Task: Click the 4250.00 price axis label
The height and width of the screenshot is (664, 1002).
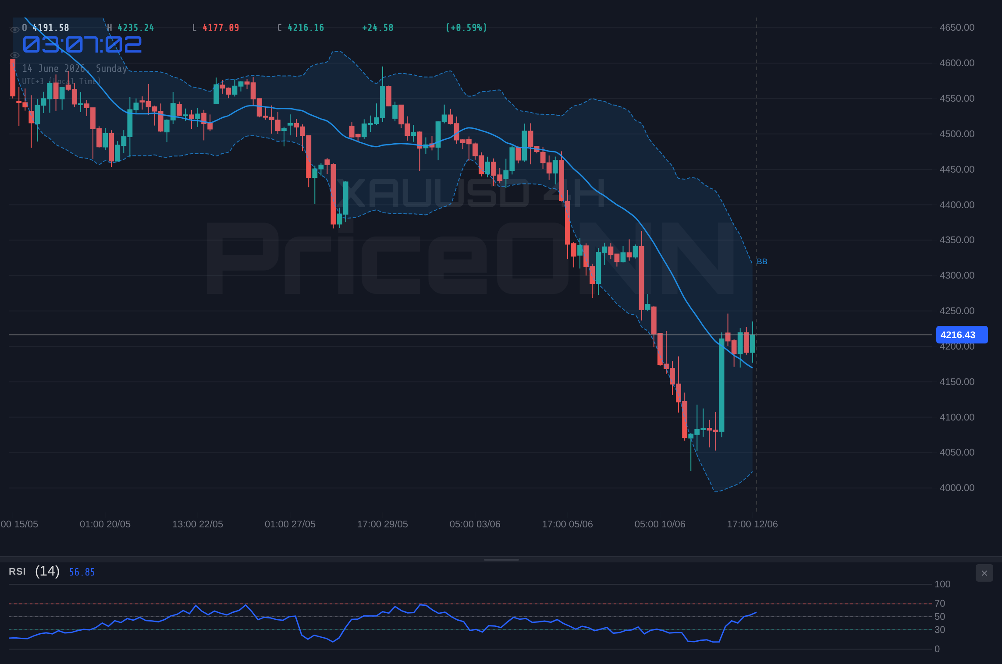Action: pyautogui.click(x=957, y=311)
